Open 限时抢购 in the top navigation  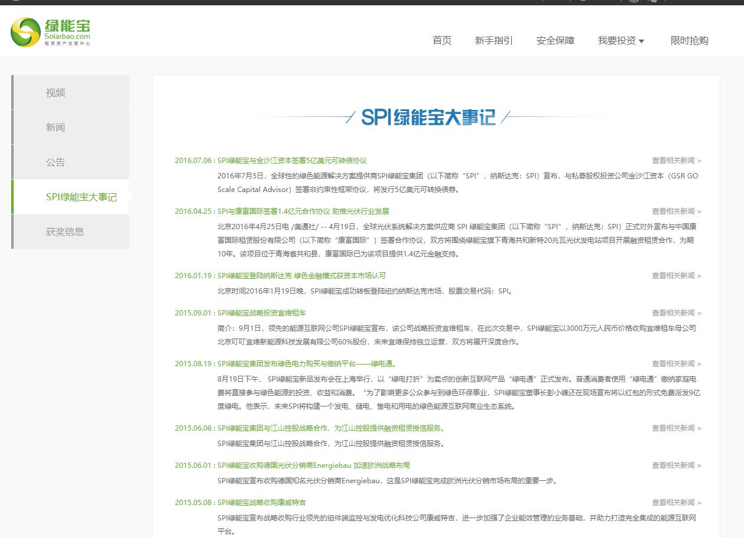(690, 41)
